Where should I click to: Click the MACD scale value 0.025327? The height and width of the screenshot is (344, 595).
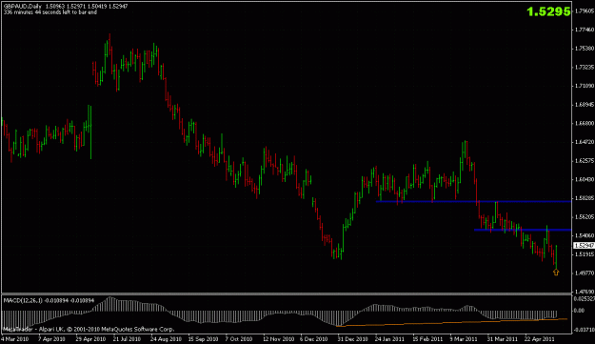[585, 299]
